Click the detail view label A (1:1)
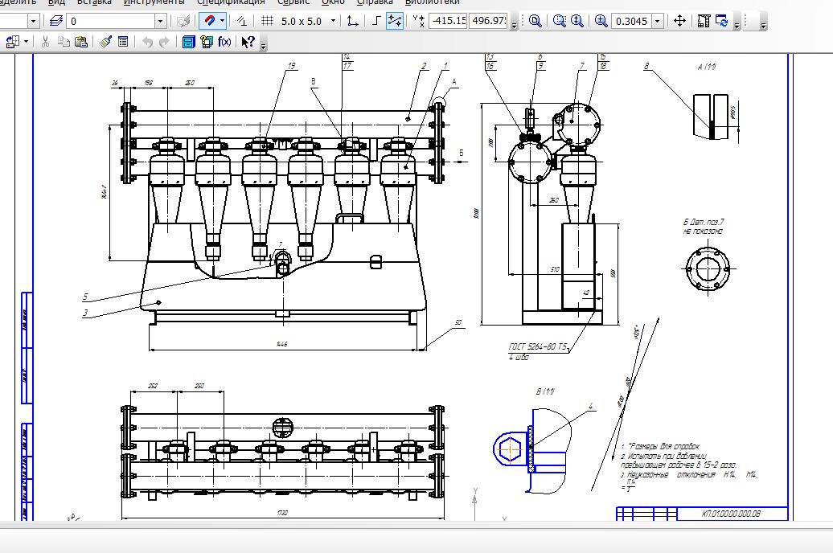 [707, 67]
